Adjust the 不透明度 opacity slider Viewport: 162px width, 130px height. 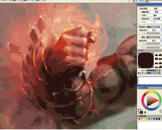point(153,27)
